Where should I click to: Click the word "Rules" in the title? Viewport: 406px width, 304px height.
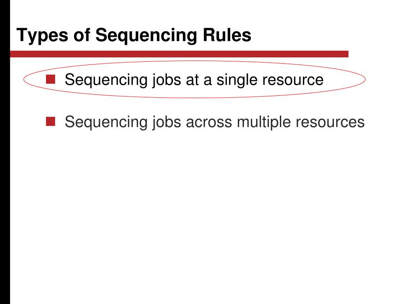pos(227,35)
